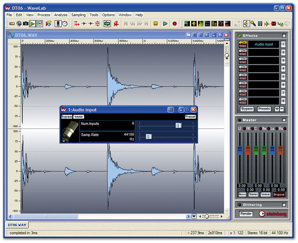The width and height of the screenshot is (298, 243).
Task: Toggle the Effects panel green power light
Action: click(240, 36)
